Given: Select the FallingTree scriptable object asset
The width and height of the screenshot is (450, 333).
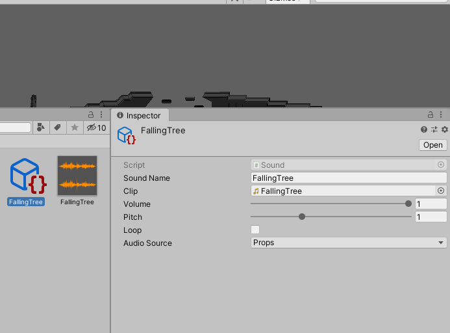Looking at the screenshot, I should point(26,181).
